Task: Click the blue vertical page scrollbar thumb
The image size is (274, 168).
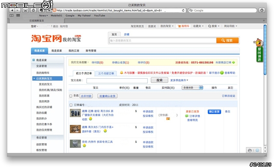Action: [265, 50]
